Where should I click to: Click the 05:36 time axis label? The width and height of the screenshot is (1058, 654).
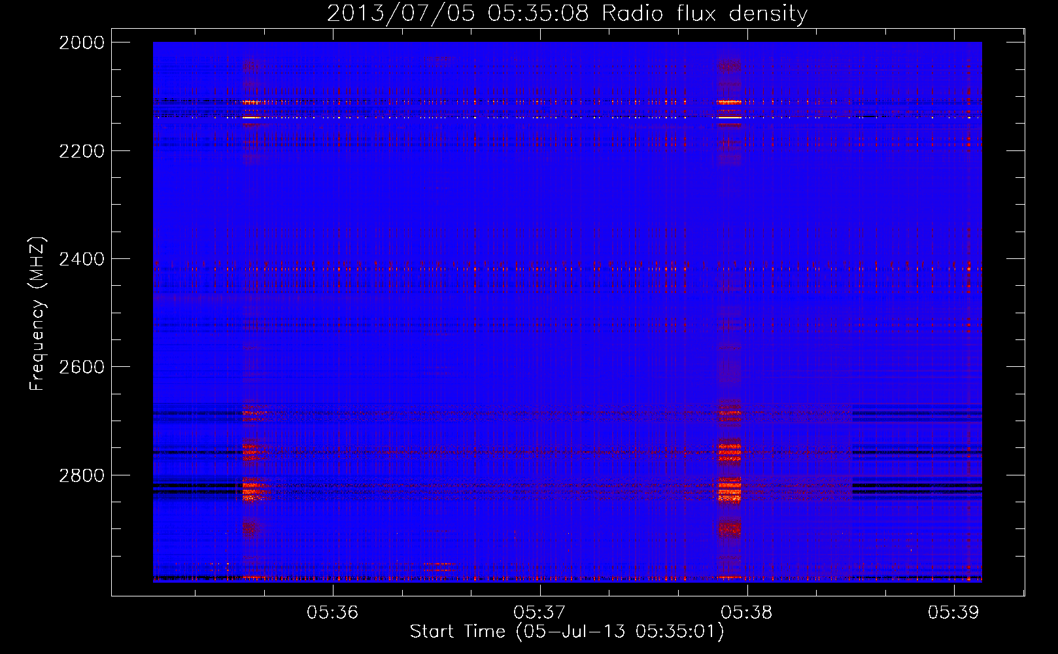point(333,612)
